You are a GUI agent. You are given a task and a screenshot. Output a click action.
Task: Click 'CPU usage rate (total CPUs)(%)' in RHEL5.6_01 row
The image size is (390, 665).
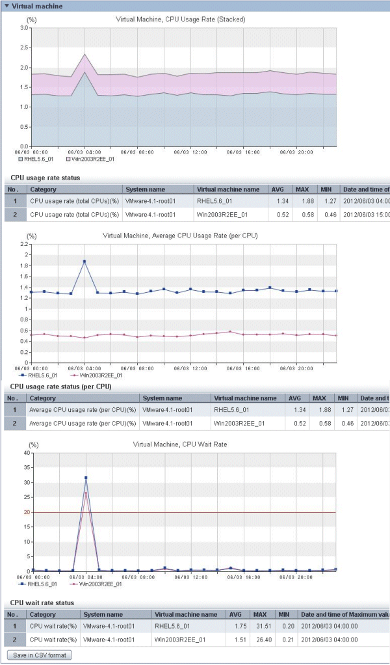[x=75, y=201]
